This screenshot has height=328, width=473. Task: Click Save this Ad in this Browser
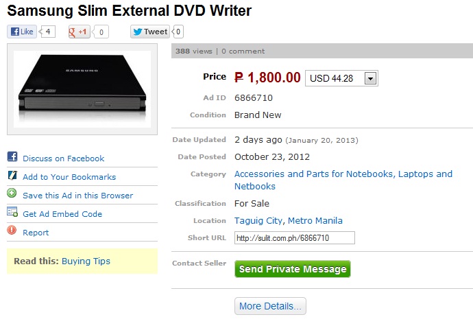click(77, 196)
